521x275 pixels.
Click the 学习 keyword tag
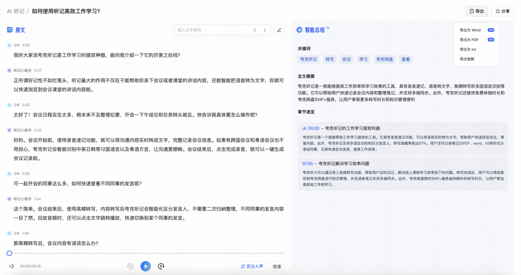click(x=364, y=59)
